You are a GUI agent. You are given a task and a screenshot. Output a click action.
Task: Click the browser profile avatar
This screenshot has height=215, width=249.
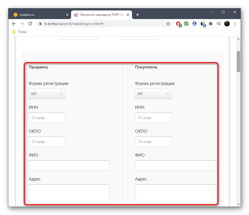pyautogui.click(x=227, y=23)
